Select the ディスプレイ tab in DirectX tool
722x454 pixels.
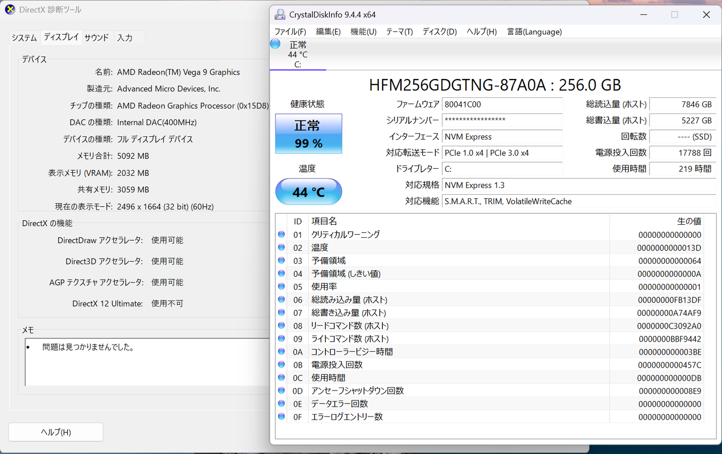pos(61,37)
